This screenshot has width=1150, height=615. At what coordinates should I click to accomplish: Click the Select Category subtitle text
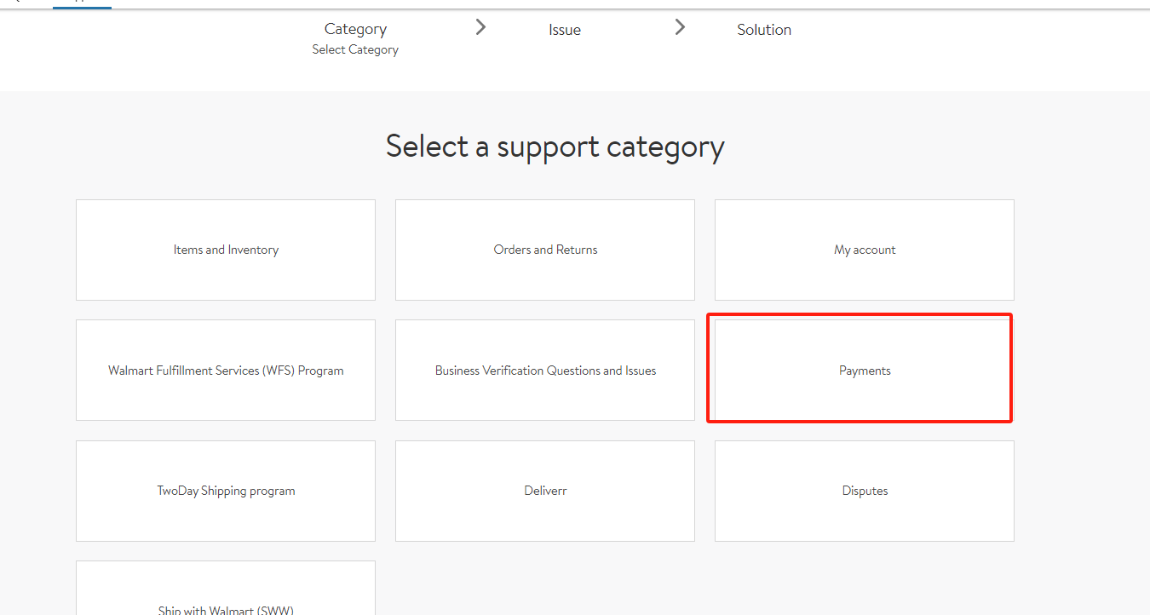(x=355, y=50)
